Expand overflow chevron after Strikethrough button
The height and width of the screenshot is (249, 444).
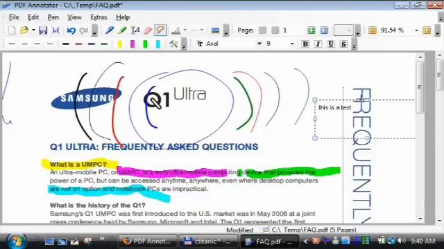(x=355, y=44)
